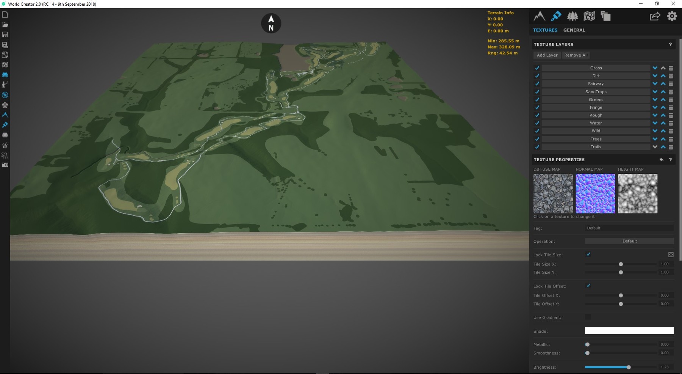
Task: Disable the Grass texture layer checkbox
Action: coord(537,68)
